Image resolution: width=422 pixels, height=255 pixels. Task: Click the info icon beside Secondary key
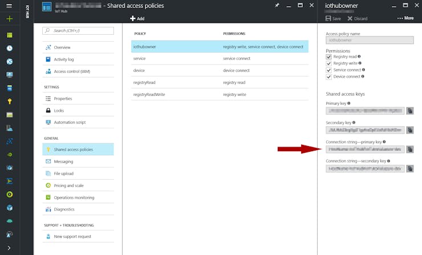[354, 123]
